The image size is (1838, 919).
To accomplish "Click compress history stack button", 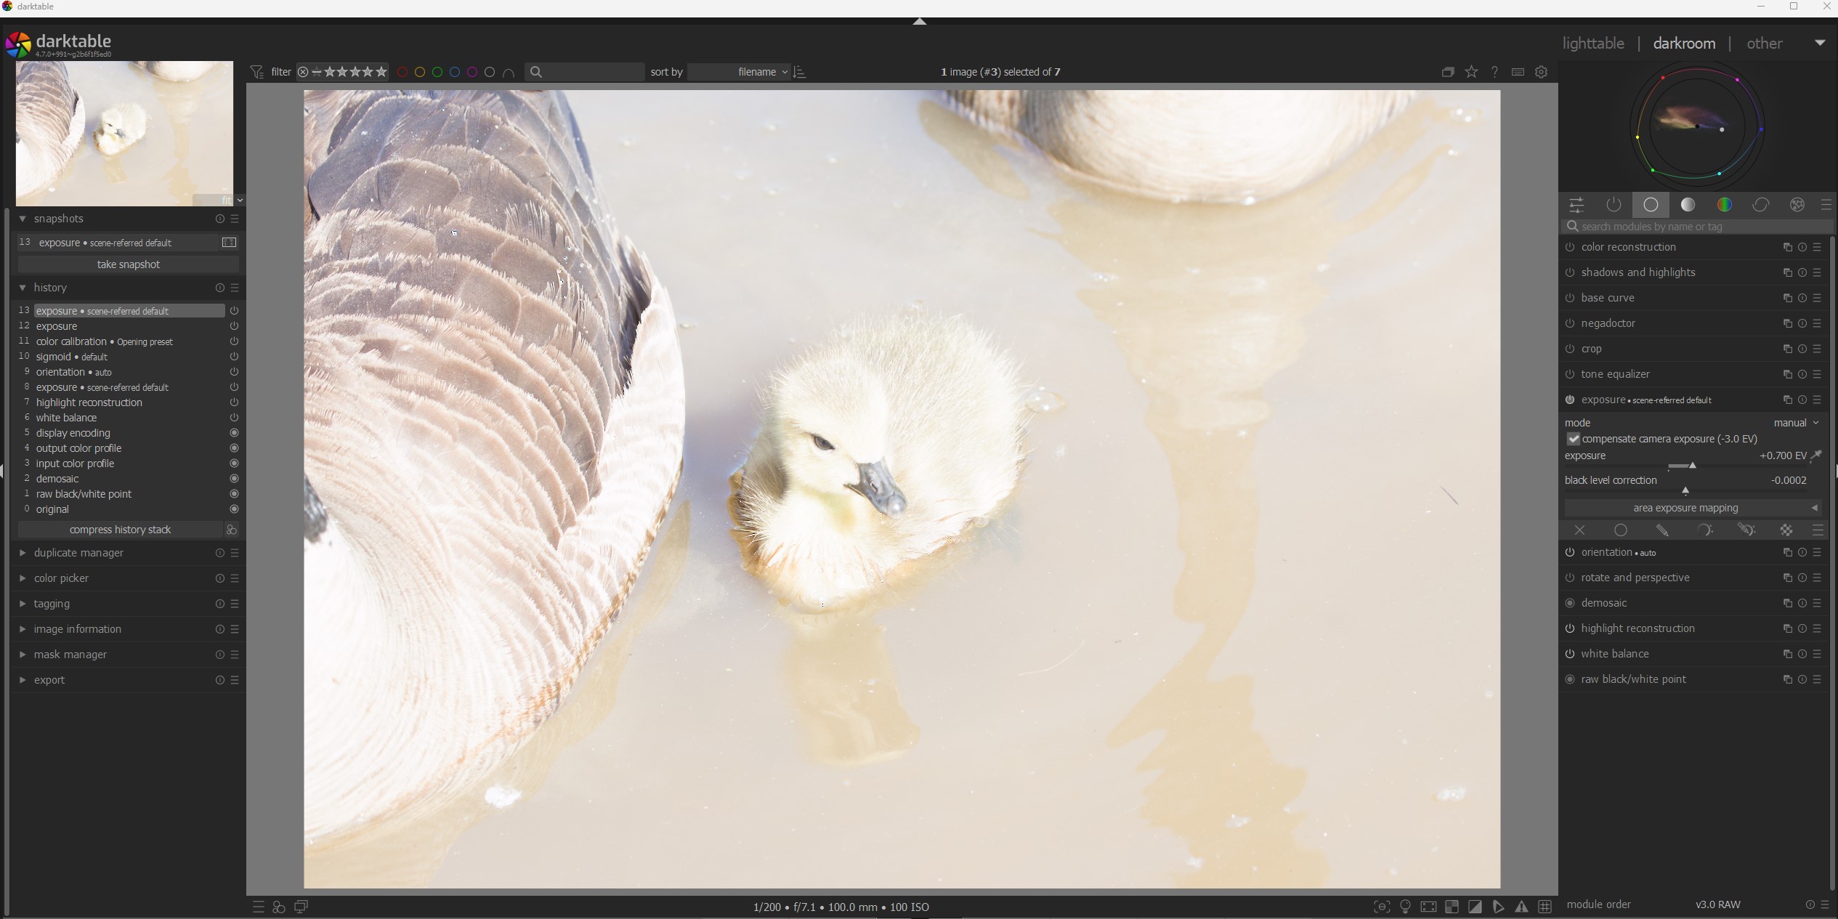I will [120, 530].
